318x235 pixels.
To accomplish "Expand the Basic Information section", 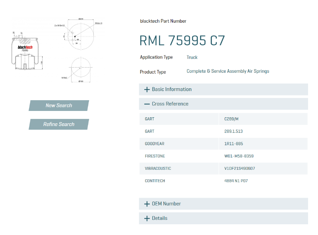I will (223, 89).
